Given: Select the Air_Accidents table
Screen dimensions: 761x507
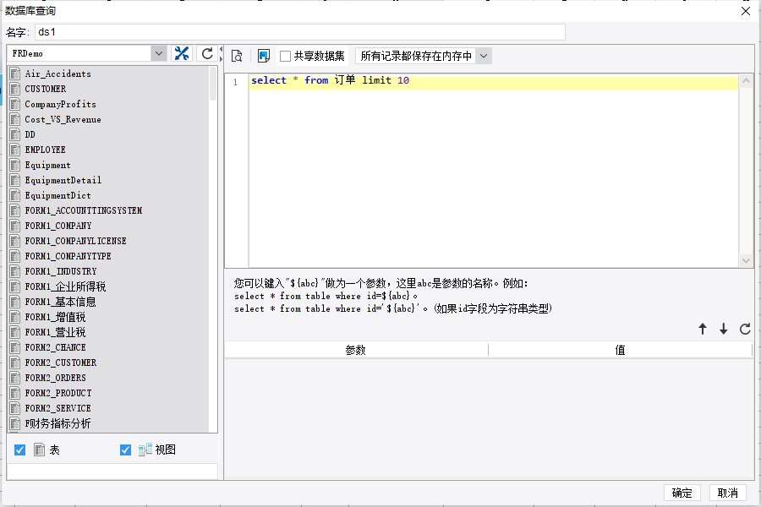Looking at the screenshot, I should pyautogui.click(x=58, y=74).
